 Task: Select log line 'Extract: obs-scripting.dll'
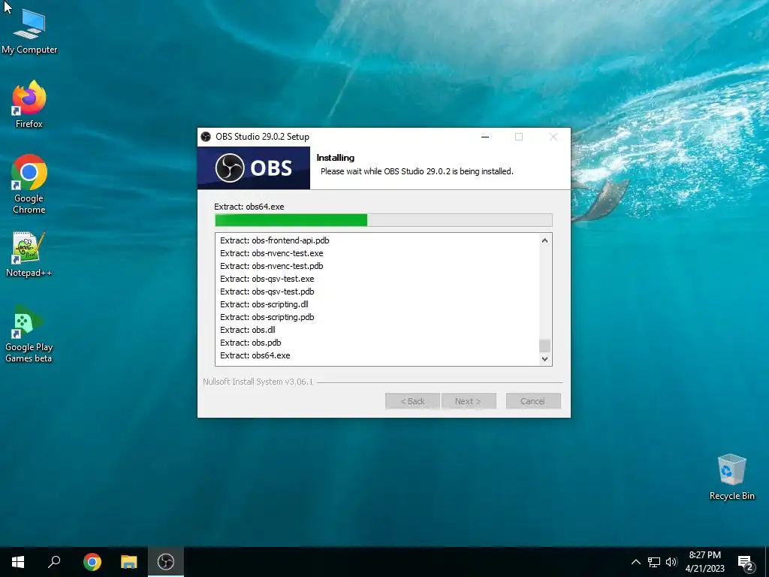tap(264, 304)
